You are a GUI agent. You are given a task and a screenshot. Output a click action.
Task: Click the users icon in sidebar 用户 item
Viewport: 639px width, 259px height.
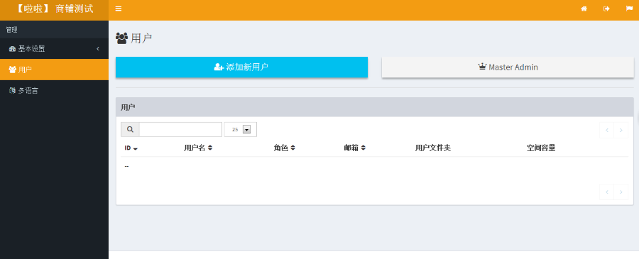tap(12, 70)
